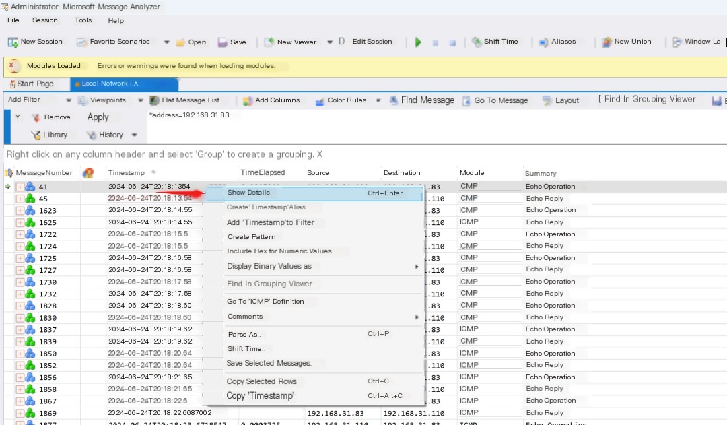Expand the Viewpoints dropdown arrow
This screenshot has height=425, width=727.
tap(141, 100)
